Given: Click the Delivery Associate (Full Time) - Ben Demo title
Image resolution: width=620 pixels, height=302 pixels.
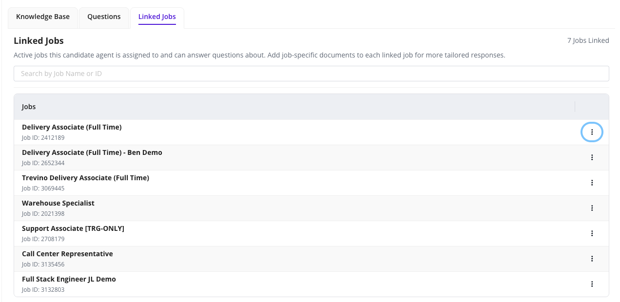Looking at the screenshot, I should [x=92, y=152].
